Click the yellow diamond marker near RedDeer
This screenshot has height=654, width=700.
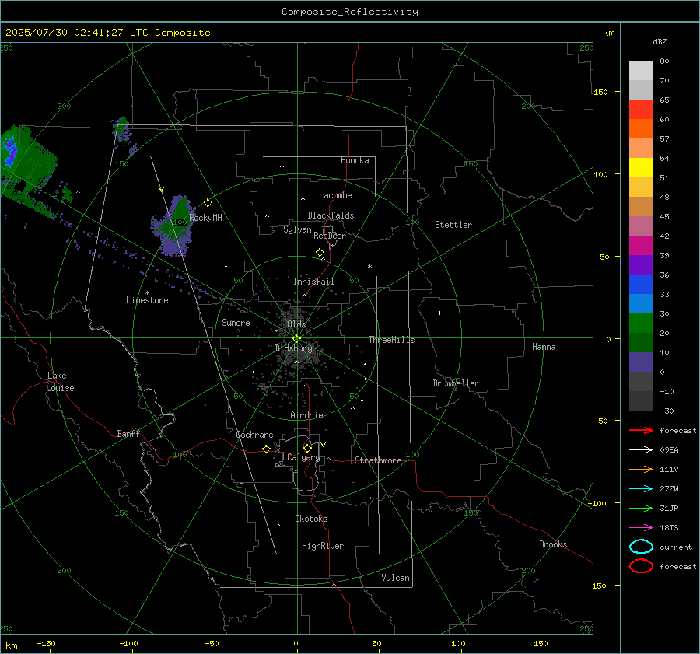(x=320, y=253)
